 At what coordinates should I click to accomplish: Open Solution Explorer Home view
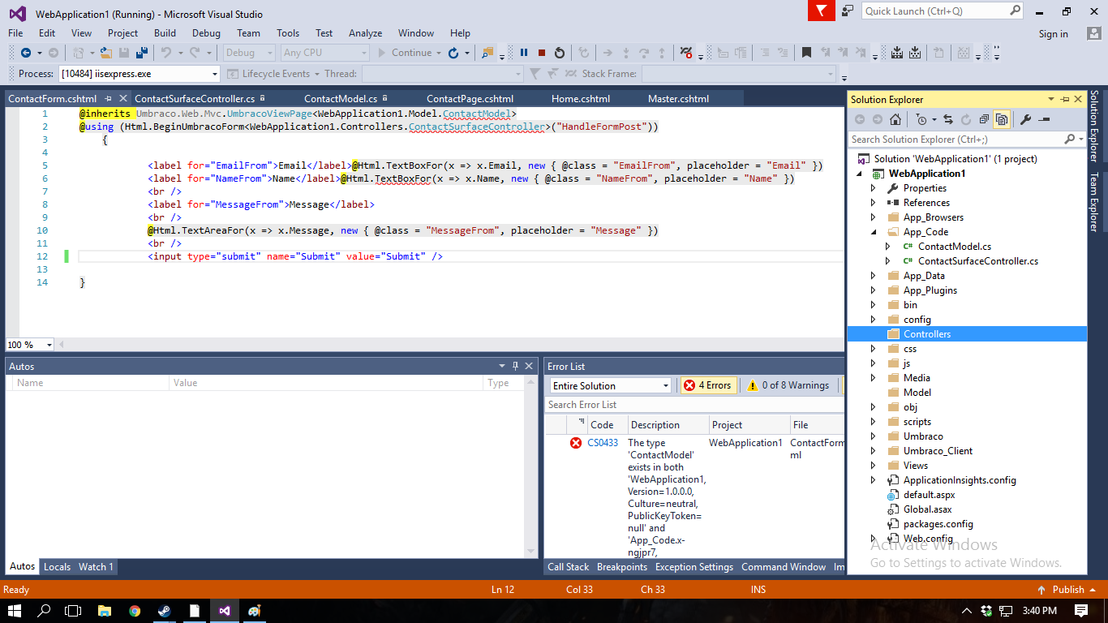click(895, 119)
